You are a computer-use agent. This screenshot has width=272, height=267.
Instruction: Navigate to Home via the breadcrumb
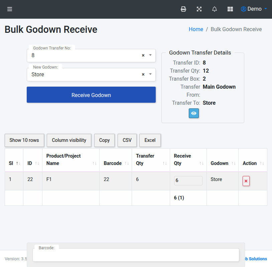(196, 29)
